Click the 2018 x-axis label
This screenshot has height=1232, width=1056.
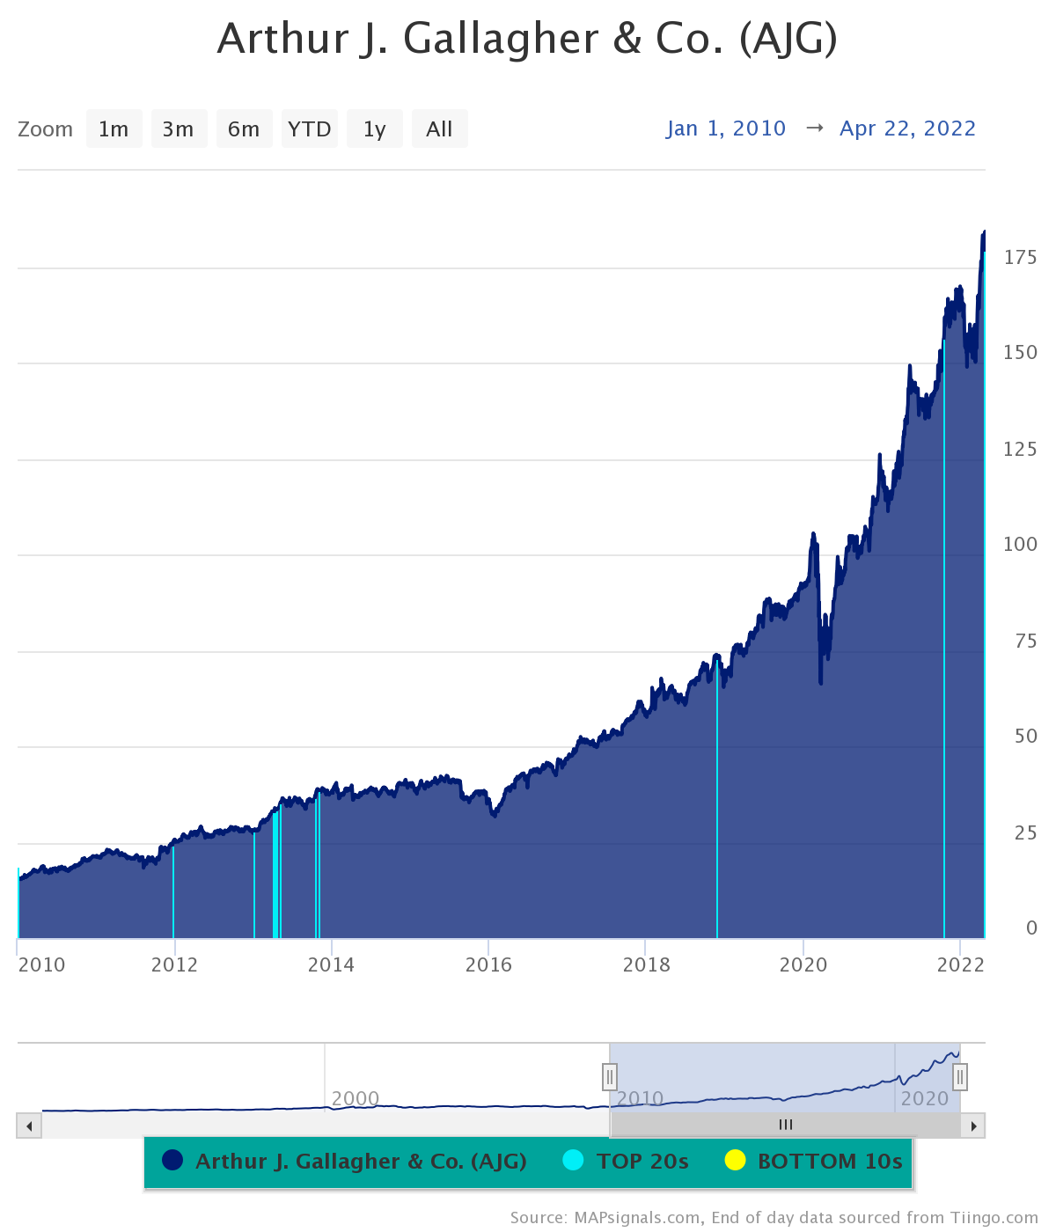(646, 964)
